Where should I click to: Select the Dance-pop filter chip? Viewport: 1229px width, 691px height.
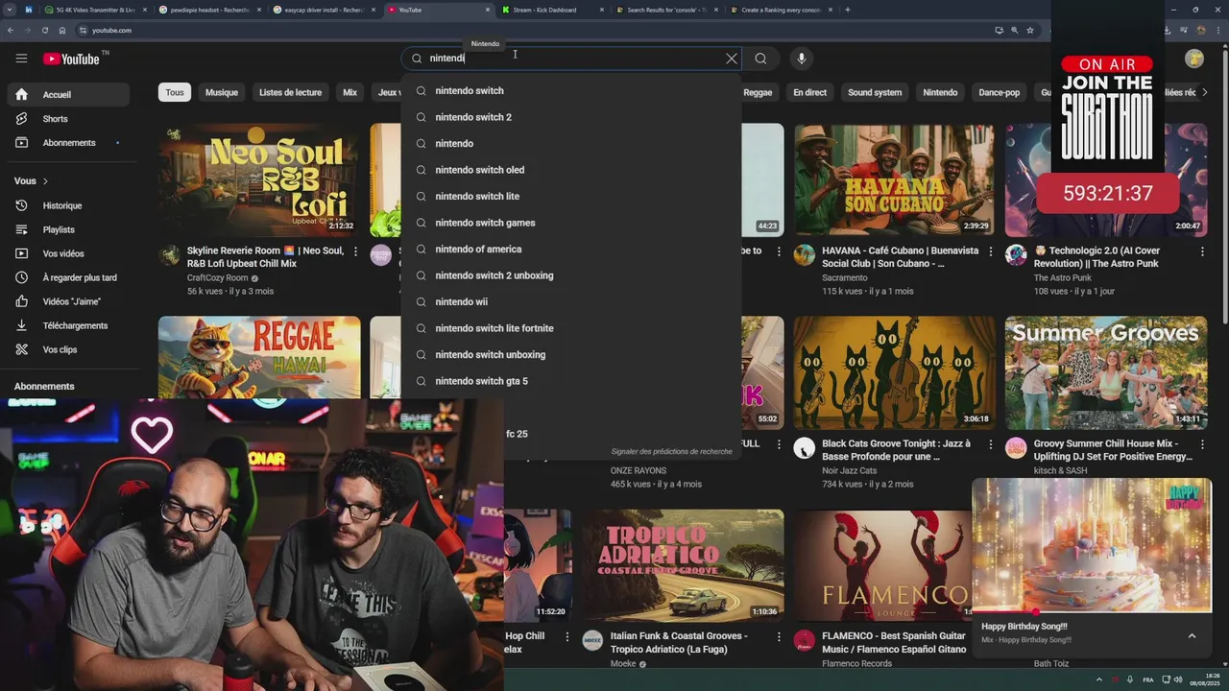[999, 92]
